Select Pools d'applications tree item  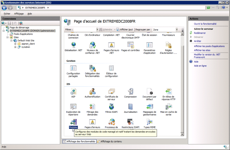point(23,34)
